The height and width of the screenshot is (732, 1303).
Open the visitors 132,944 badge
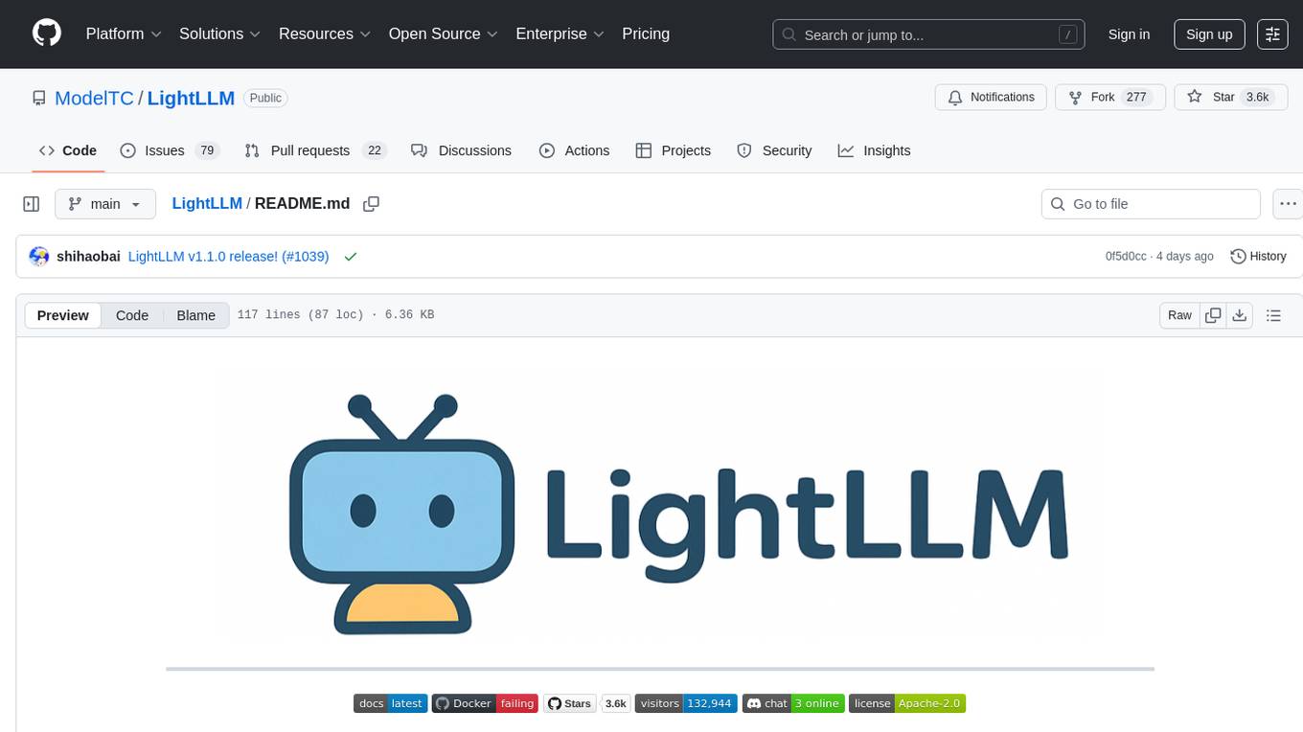685,703
